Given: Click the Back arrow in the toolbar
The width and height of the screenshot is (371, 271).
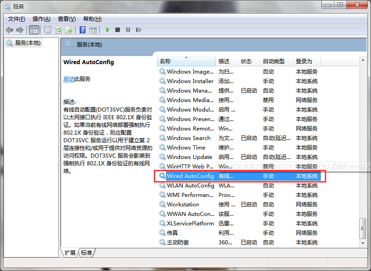Looking at the screenshot, I should (x=10, y=30).
